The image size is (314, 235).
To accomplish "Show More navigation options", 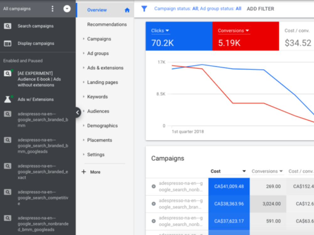I will 95,172.
